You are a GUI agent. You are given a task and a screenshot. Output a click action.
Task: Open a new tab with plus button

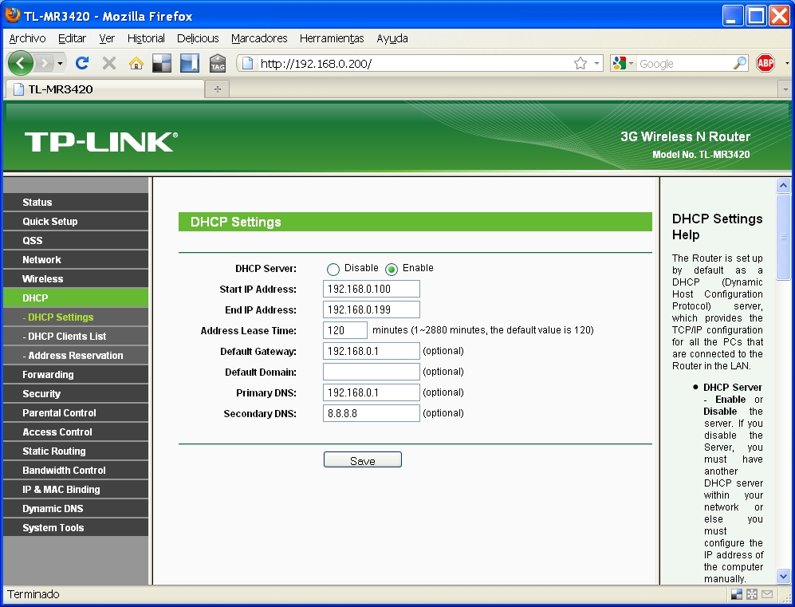click(218, 89)
